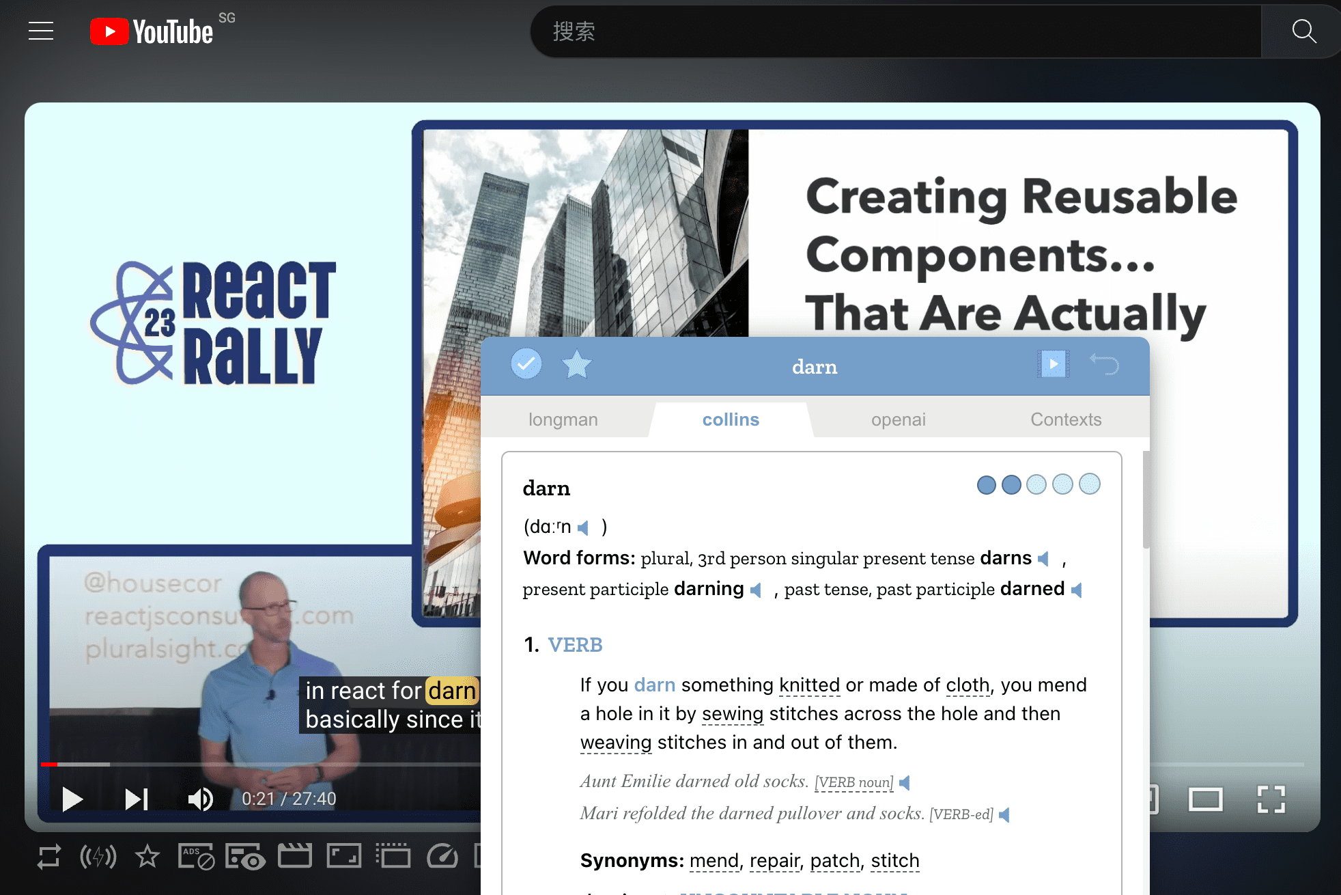Screen dimensions: 1341x895
Task: Click the knitted word link
Action: pos(809,685)
